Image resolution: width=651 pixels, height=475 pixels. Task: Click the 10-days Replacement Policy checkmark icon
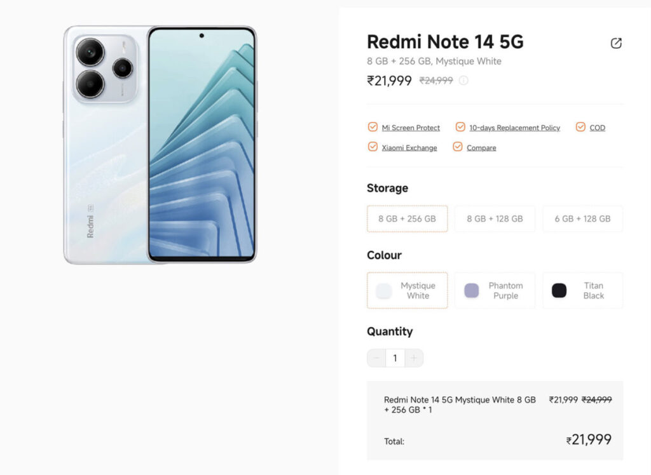point(460,127)
